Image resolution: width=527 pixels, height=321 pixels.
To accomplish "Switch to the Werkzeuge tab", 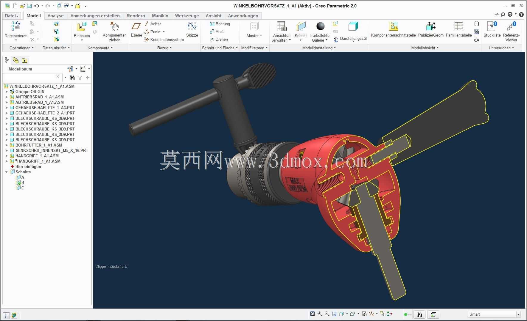I will coord(187,15).
